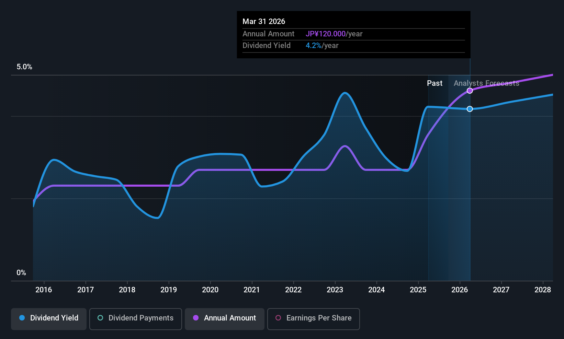Click the pink Earnings Per Share circle
Screen dimensions: 564x339
[278, 318]
